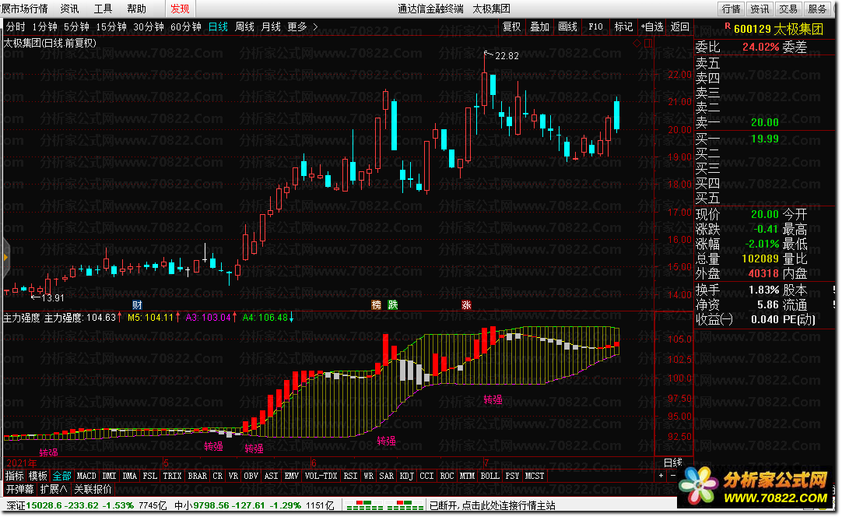Select the BOLL indicator
842x517 pixels.
[489, 476]
